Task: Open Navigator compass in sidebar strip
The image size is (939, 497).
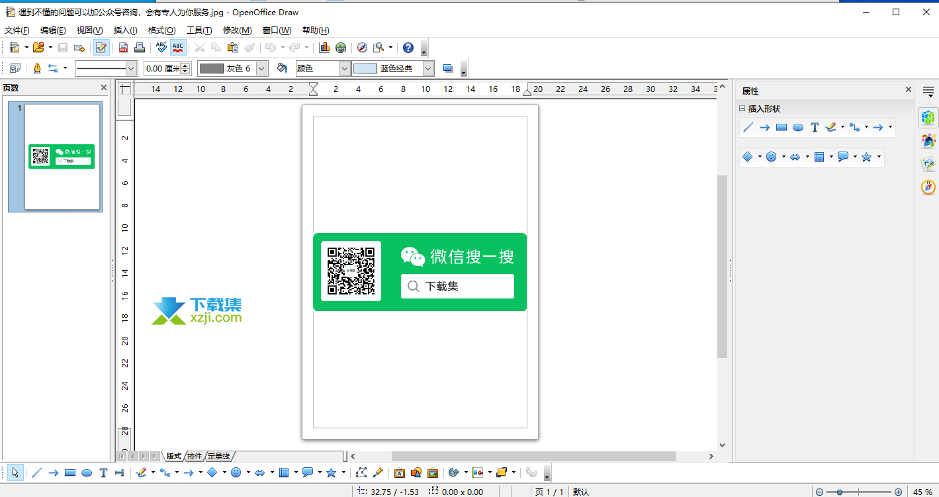Action: click(928, 187)
